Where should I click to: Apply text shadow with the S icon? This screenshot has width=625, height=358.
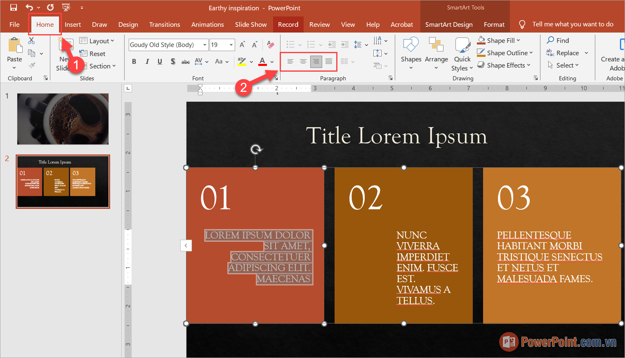click(173, 61)
